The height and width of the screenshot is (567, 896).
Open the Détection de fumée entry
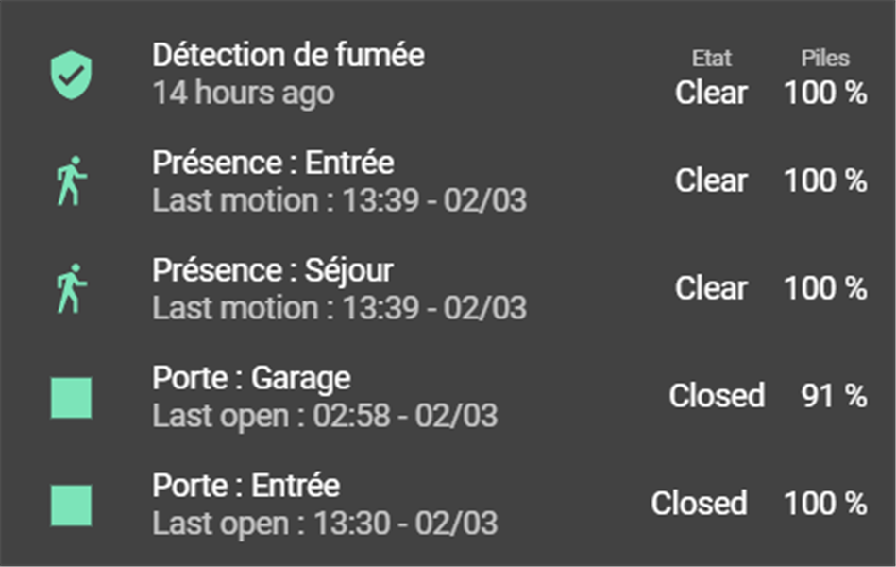pos(288,56)
